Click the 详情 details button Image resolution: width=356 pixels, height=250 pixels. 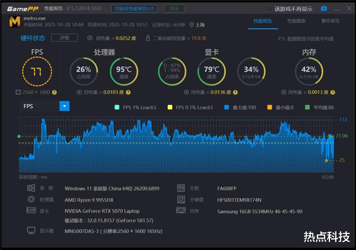[64, 38]
